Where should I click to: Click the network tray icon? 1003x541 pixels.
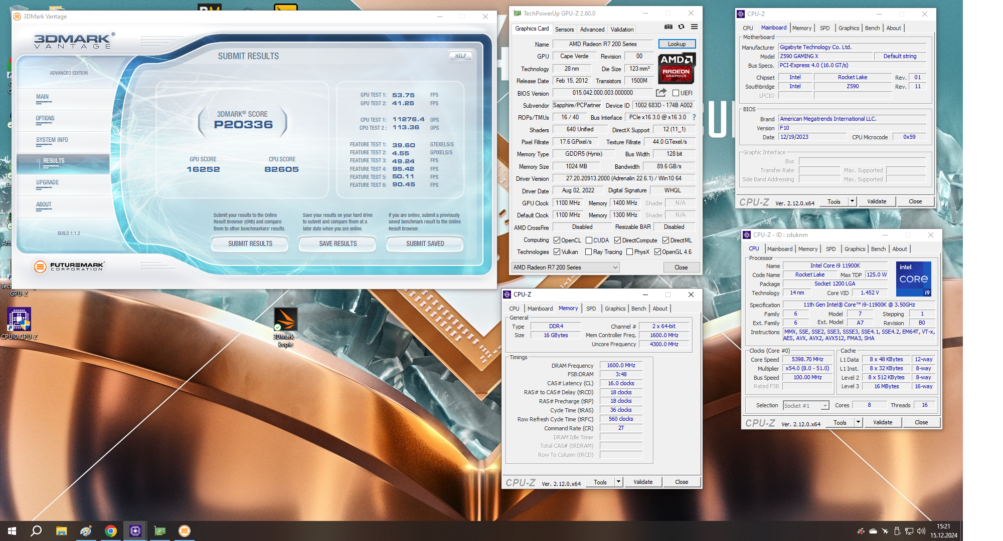(x=909, y=531)
